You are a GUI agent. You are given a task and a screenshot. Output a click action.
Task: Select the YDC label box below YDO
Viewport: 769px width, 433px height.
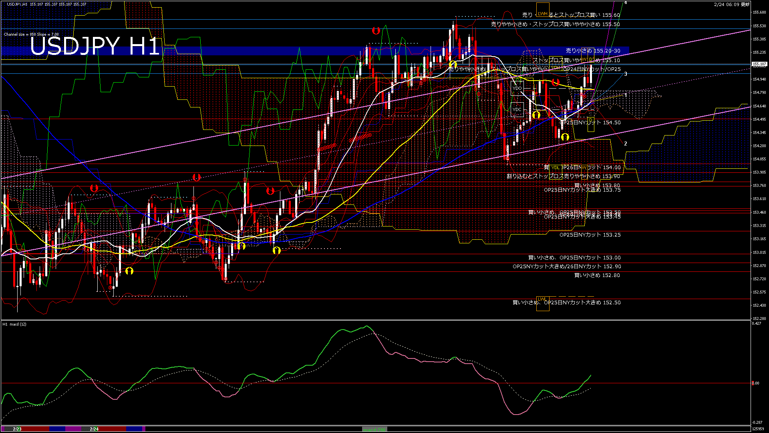[517, 109]
